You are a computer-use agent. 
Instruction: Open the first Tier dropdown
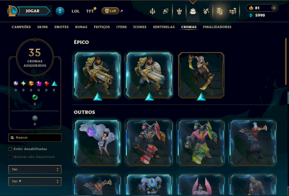pos(35,170)
